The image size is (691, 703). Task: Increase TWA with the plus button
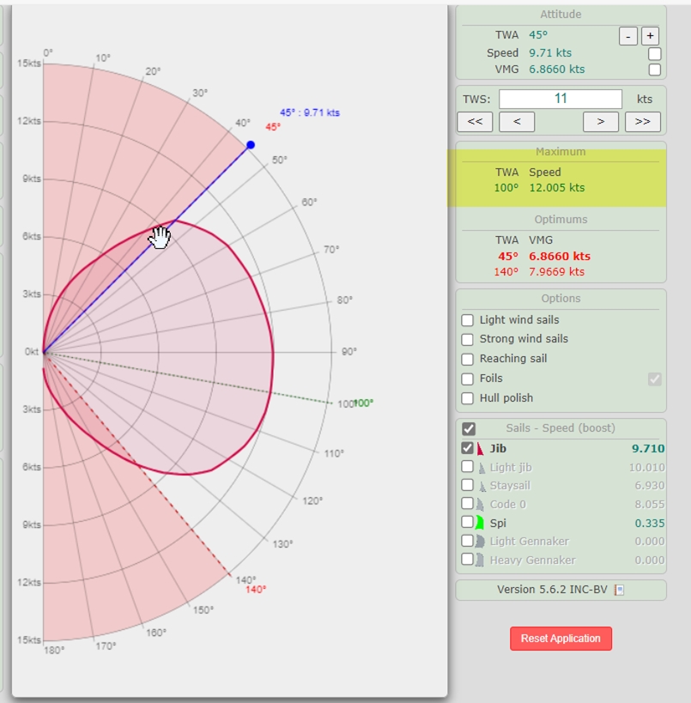coord(650,36)
